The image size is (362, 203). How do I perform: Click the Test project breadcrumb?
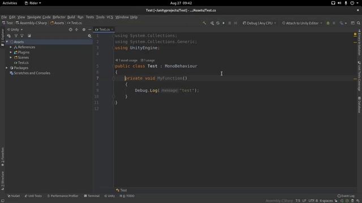[7, 23]
